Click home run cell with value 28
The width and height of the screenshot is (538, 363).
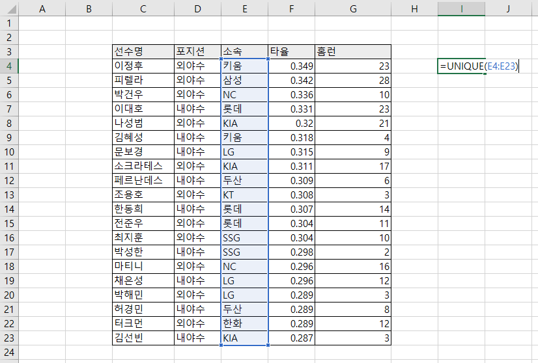tap(353, 80)
